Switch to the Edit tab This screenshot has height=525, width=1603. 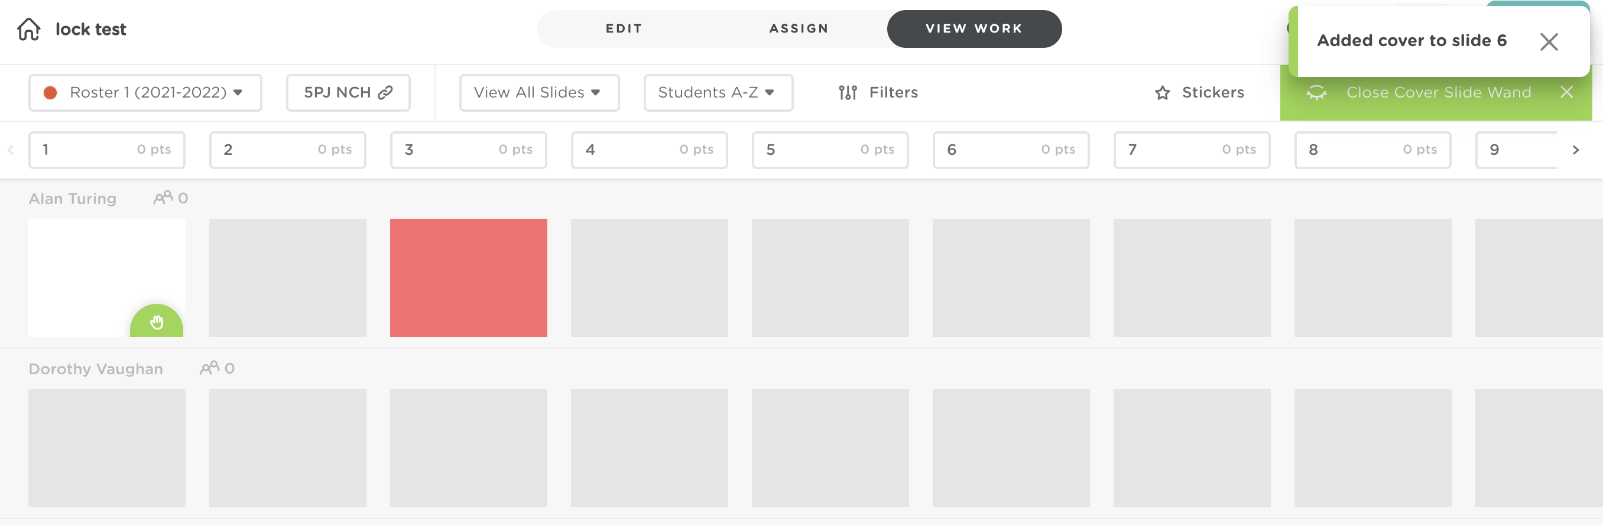coord(624,28)
